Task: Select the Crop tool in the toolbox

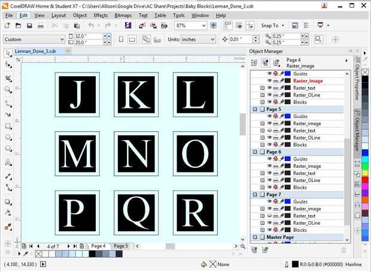Action: tap(8, 78)
